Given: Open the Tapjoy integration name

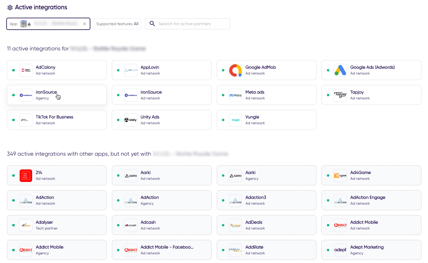Looking at the screenshot, I should point(357,92).
